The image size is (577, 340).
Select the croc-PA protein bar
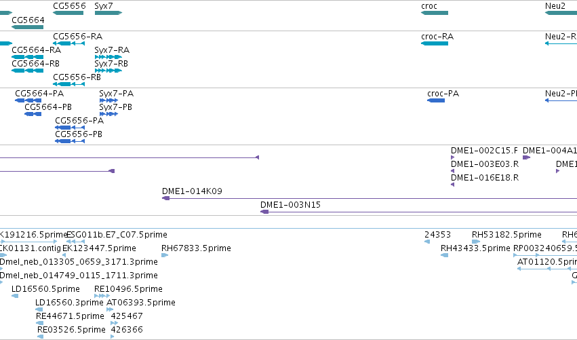[436, 100]
